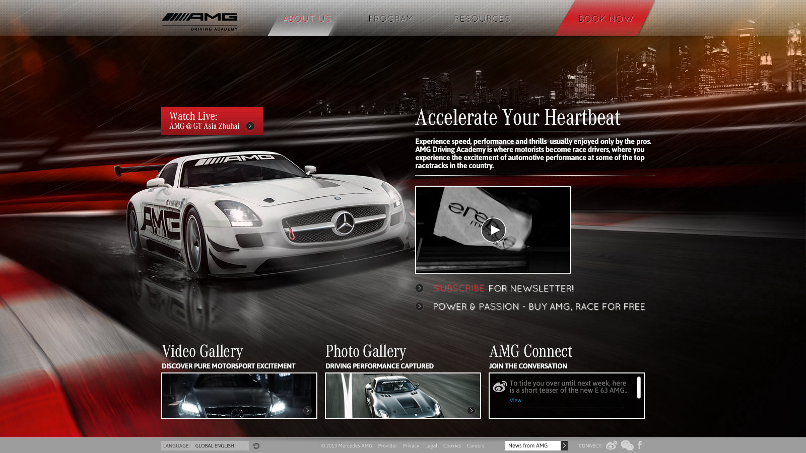Click the E 63 AMG teaser post text
Screen dimensions: 806x453
(569, 387)
